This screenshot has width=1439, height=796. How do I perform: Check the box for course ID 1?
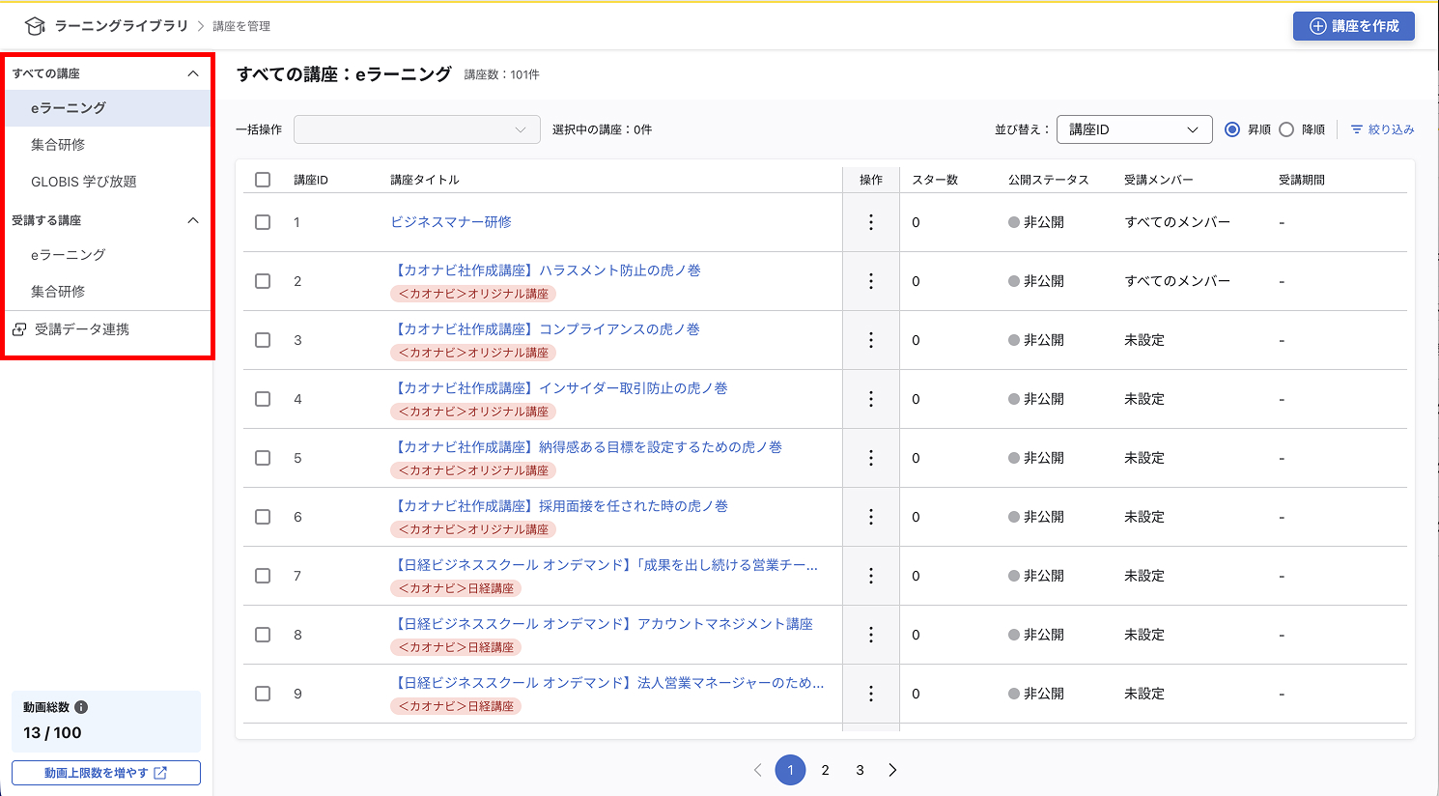(263, 222)
